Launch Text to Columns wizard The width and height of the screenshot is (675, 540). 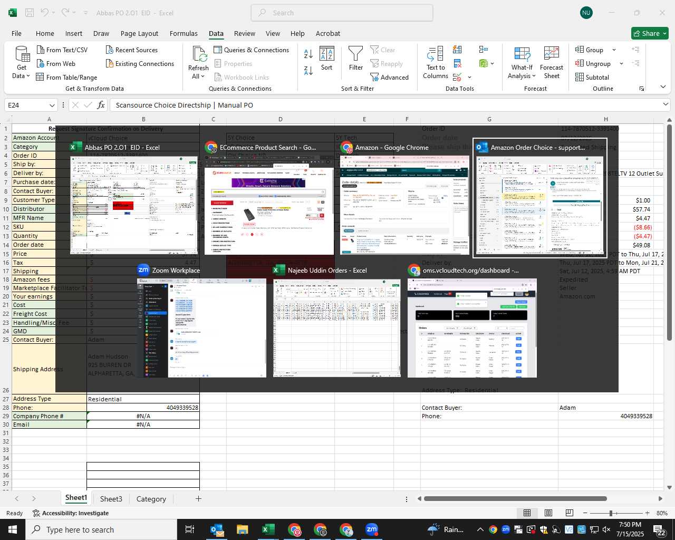[436, 63]
